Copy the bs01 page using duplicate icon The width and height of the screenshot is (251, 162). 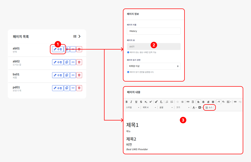click(x=67, y=75)
